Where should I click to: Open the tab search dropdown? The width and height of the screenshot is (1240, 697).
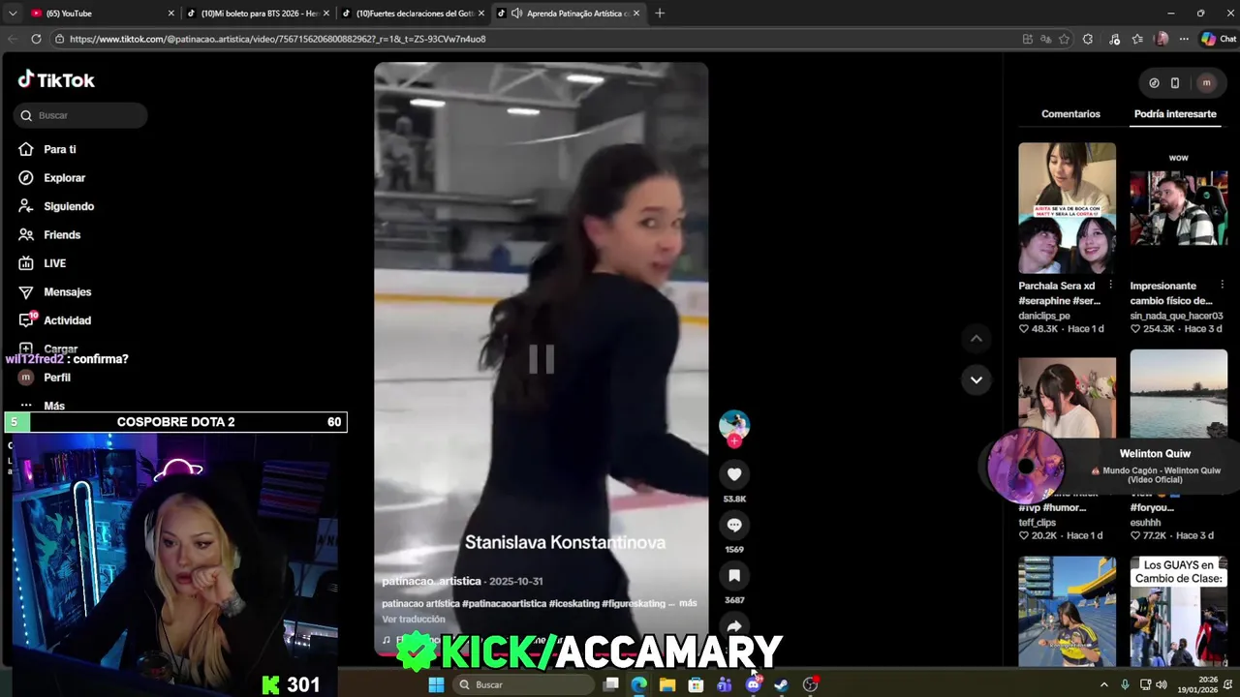pyautogui.click(x=12, y=14)
